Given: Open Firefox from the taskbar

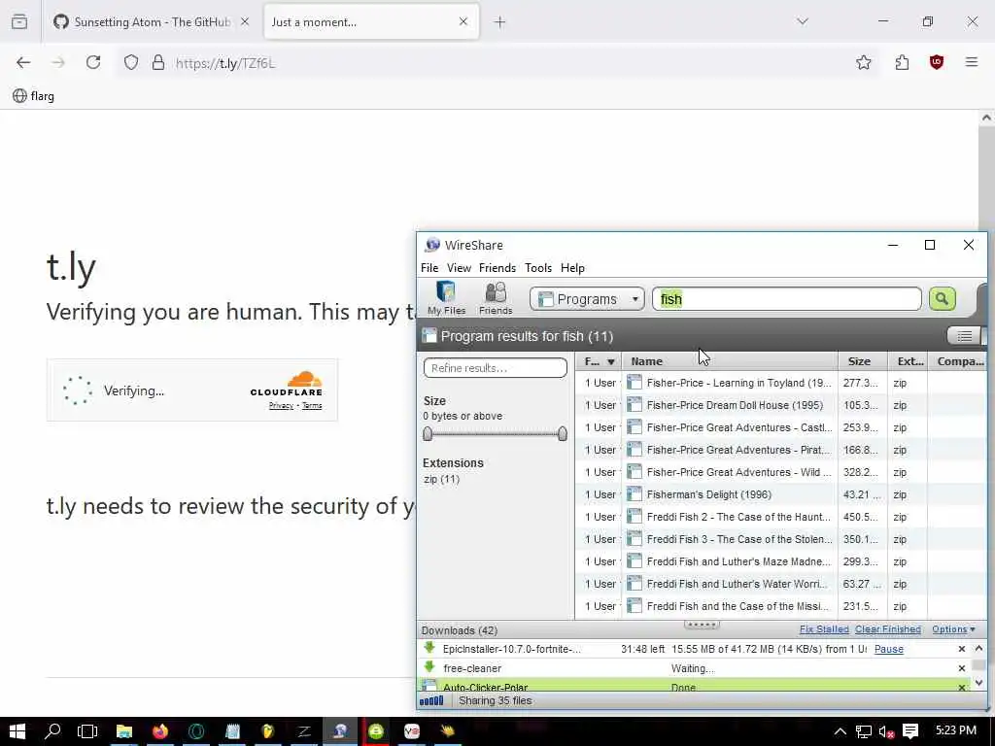Looking at the screenshot, I should coord(160,731).
